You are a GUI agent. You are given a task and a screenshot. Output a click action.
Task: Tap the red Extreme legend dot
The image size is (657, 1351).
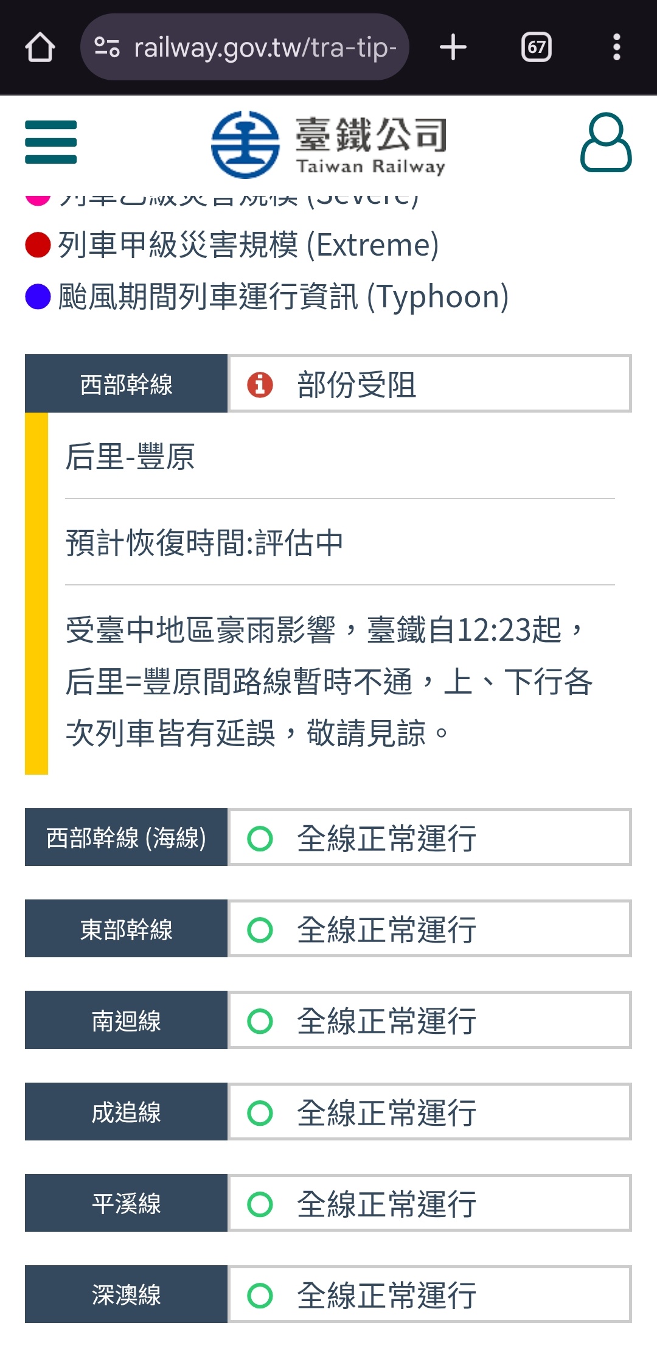click(x=38, y=245)
